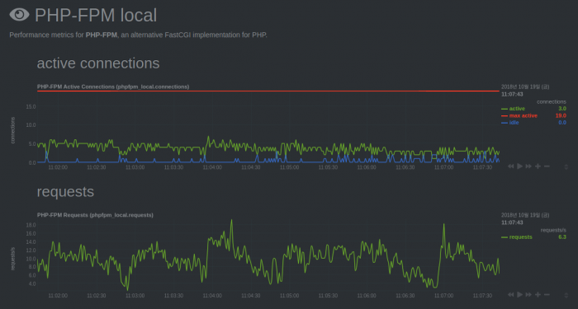This screenshot has width=578, height=309.
Task: Pan the Requests chart left with rewind icon
Action: tap(510, 294)
